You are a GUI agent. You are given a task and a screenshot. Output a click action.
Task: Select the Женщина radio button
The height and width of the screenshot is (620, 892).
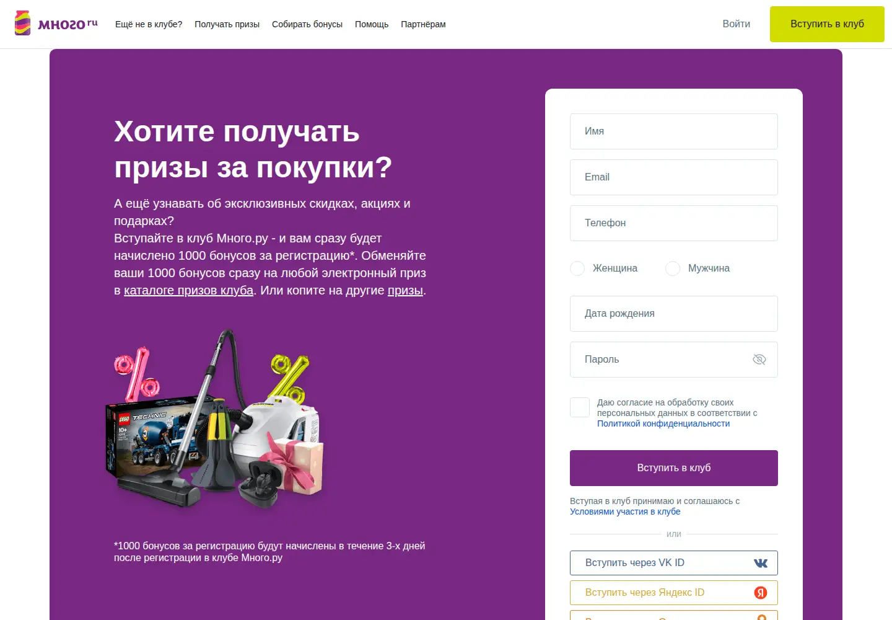coord(577,268)
